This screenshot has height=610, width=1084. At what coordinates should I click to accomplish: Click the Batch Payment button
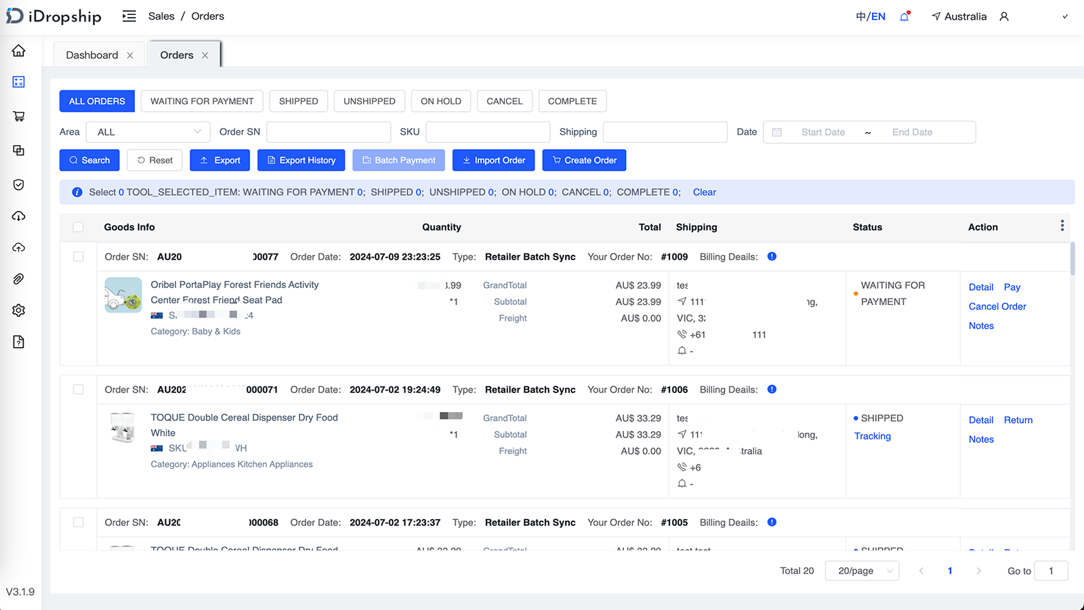click(x=399, y=160)
